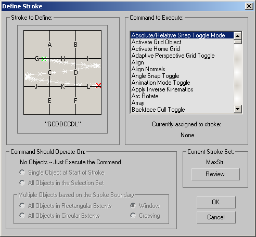The width and height of the screenshot is (256, 237).
Task: Select Single Object at Start of Stroke
Action: coord(22,173)
